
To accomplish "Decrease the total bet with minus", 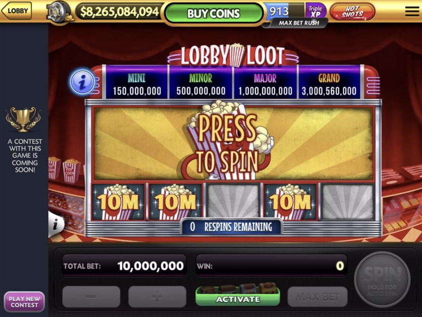I will click(91, 297).
